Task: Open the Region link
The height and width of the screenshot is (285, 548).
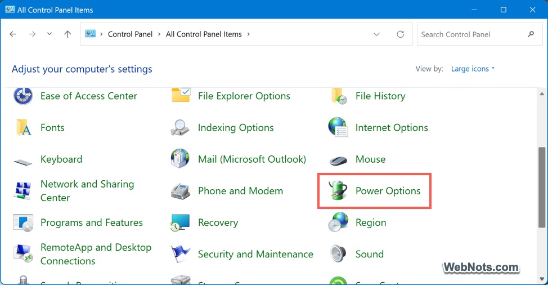Action: (x=371, y=222)
